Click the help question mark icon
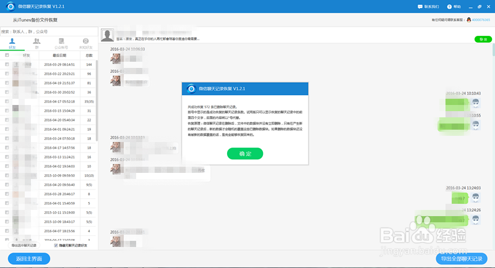Screen dimensions: 495x268 coord(449,7)
